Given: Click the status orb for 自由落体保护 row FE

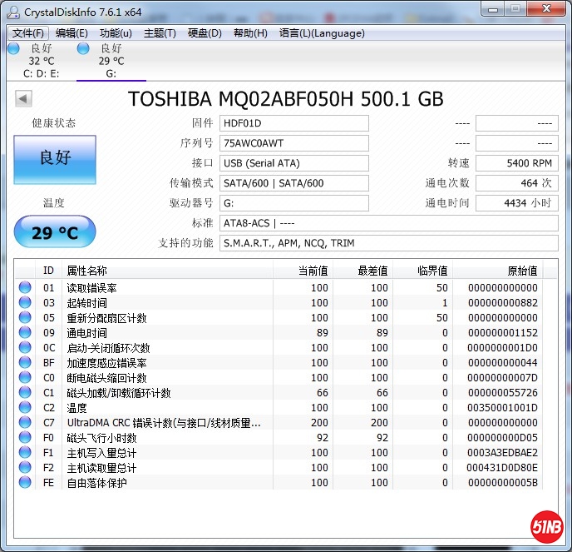Looking at the screenshot, I should point(25,483).
